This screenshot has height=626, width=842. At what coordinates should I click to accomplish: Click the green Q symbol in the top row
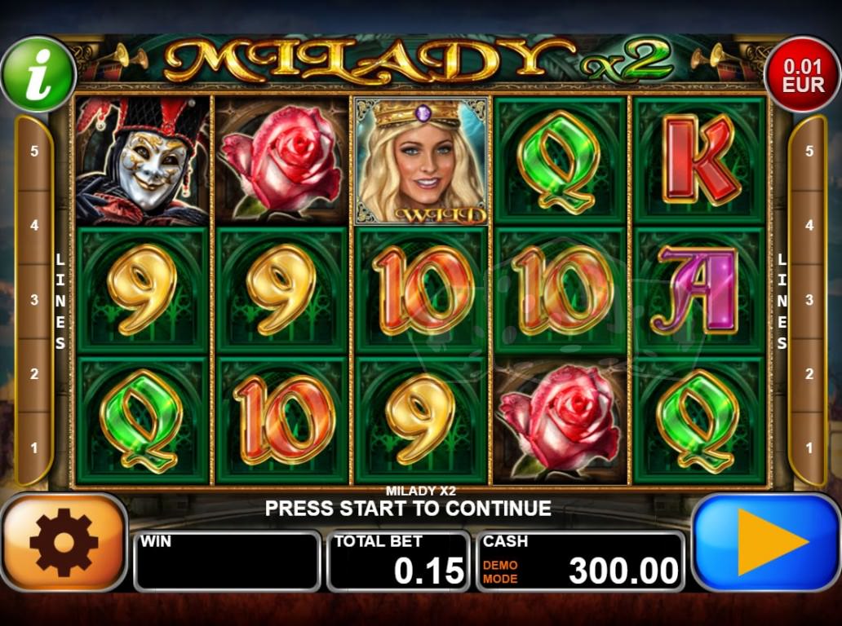coord(560,161)
